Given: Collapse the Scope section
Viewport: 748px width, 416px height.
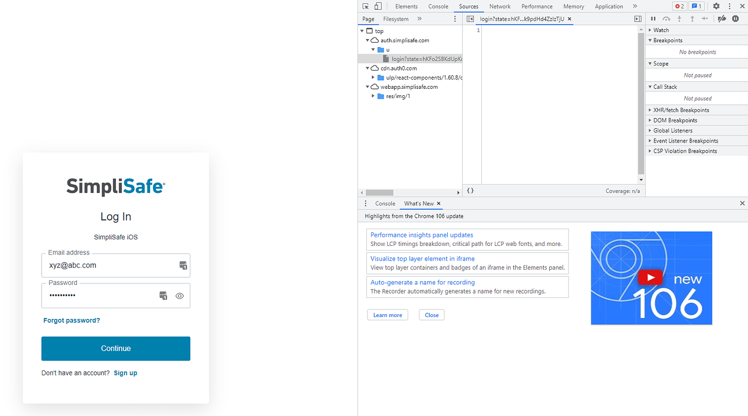Looking at the screenshot, I should pyautogui.click(x=697, y=64).
